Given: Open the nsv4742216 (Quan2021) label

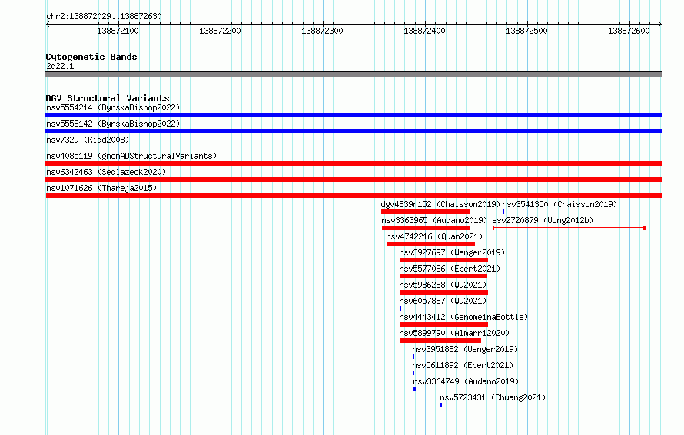Looking at the screenshot, I should pos(434,236).
